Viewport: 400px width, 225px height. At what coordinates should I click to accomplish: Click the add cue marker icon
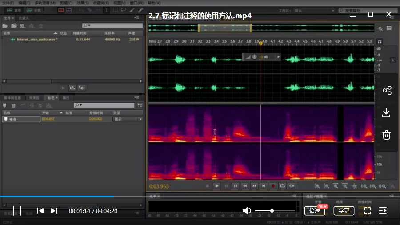pos(4,105)
